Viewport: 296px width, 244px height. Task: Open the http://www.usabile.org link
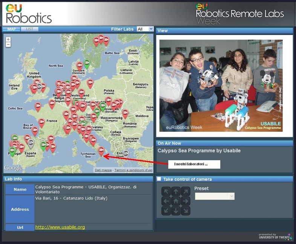60,227
